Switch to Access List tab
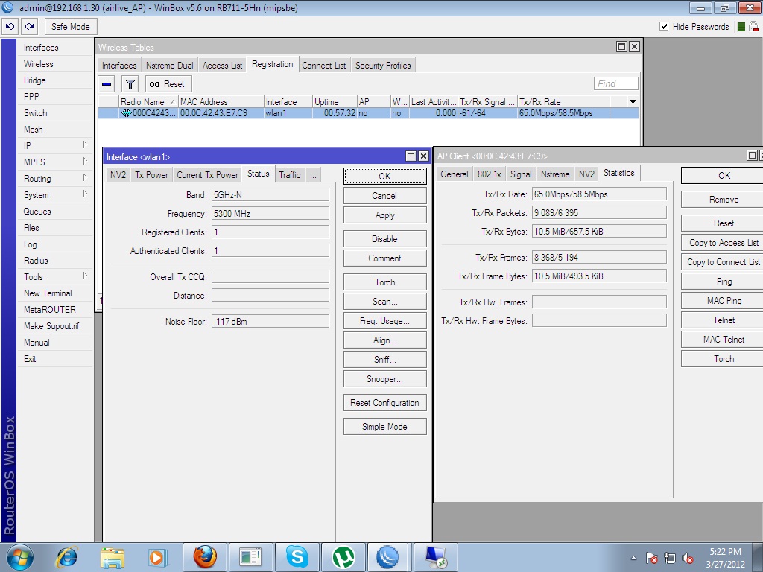Image resolution: width=763 pixels, height=572 pixels. click(x=222, y=66)
